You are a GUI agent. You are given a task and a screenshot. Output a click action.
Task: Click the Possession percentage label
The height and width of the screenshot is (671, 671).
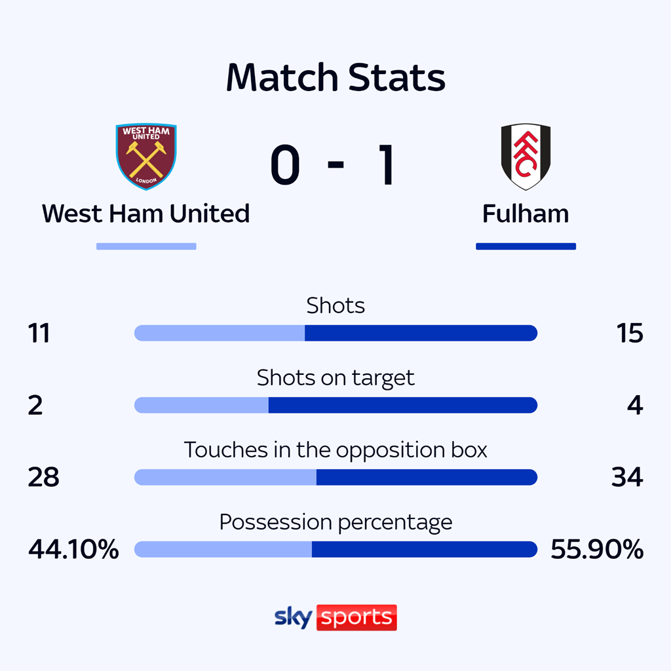click(x=335, y=522)
